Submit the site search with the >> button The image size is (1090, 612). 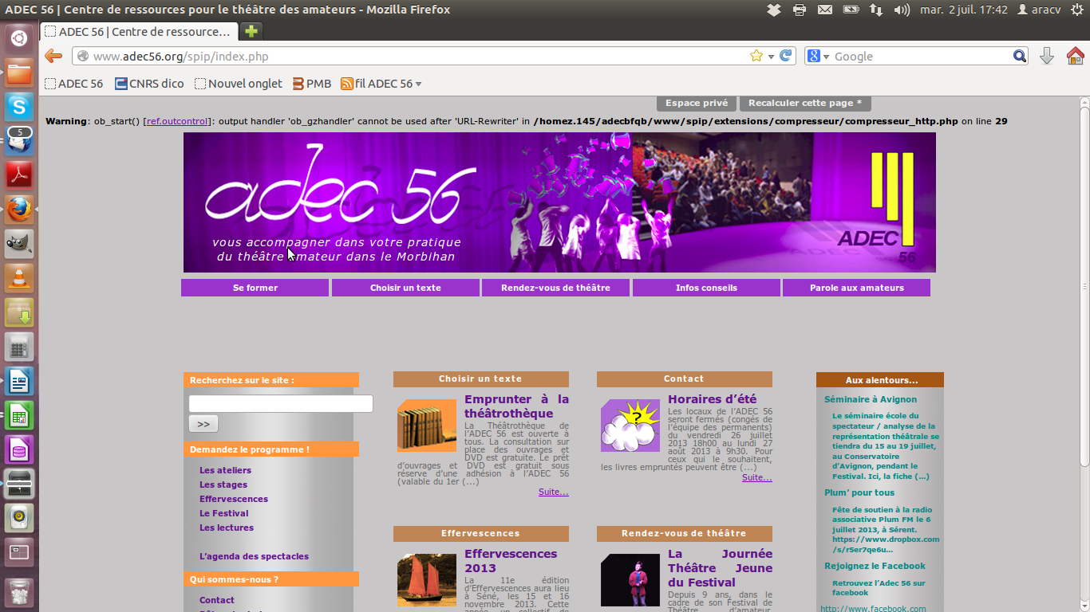click(203, 424)
